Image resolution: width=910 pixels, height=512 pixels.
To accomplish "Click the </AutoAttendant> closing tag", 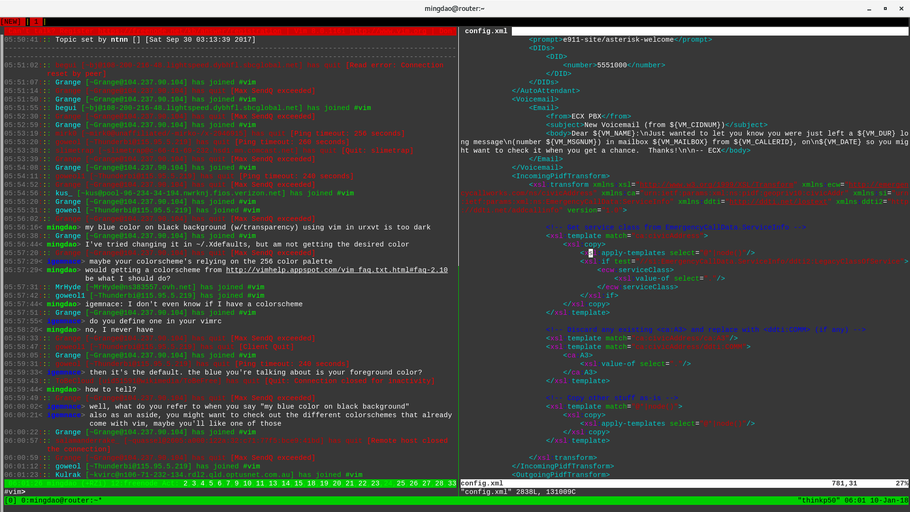I will 546,91.
